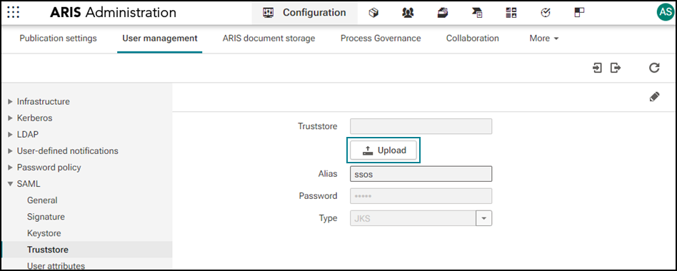Select User-defined notifications in sidebar
The height and width of the screenshot is (271, 677).
[67, 151]
